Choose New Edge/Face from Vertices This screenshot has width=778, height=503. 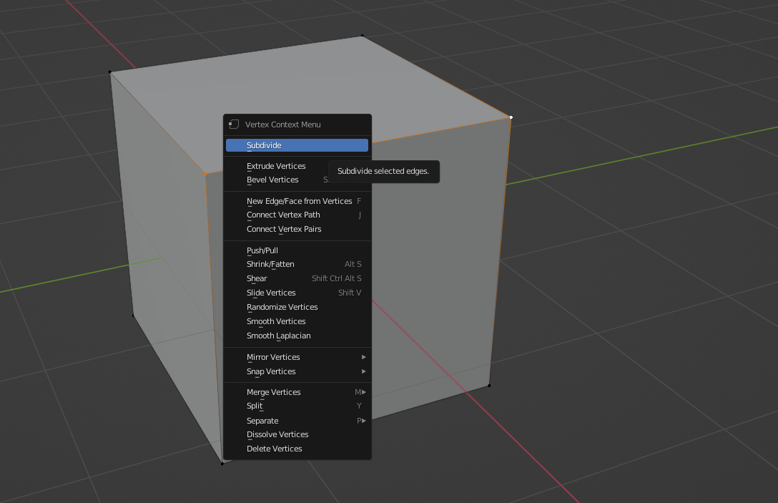[297, 201]
